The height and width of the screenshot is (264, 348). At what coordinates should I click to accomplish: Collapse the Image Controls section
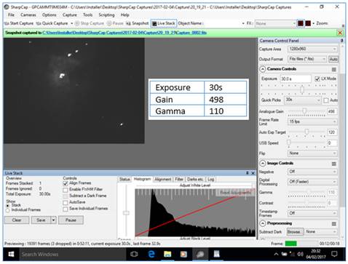(263, 164)
